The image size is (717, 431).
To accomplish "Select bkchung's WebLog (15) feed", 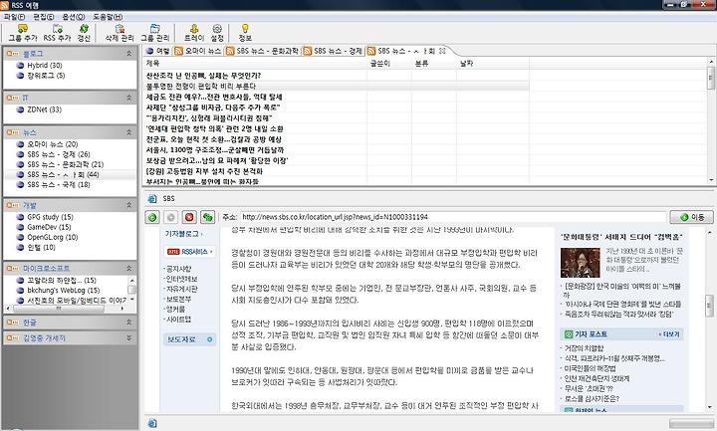I will 63,291.
